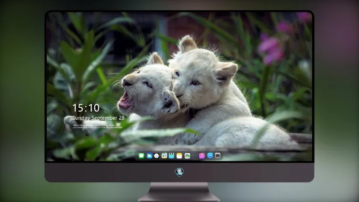Launch the Weather app from dock

pos(149,156)
